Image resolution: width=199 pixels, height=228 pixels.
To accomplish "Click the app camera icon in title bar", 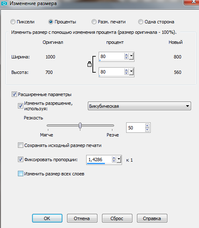I will click(x=4, y=3).
